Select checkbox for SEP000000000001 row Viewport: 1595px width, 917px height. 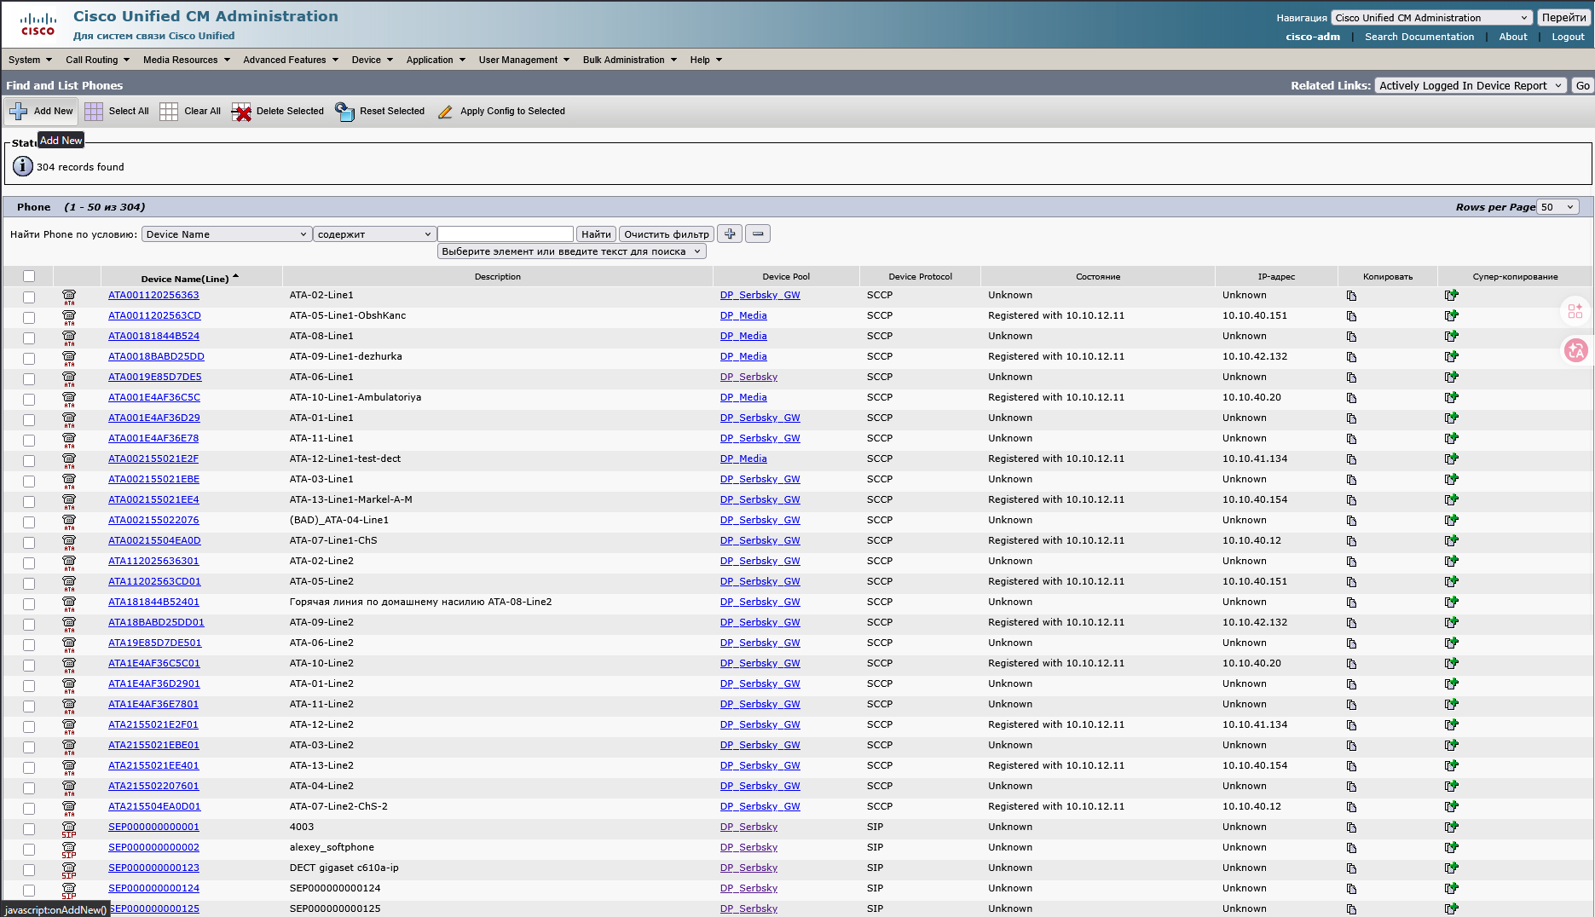[29, 828]
